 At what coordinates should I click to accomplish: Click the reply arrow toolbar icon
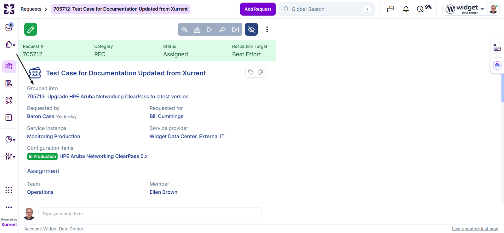[x=185, y=29]
